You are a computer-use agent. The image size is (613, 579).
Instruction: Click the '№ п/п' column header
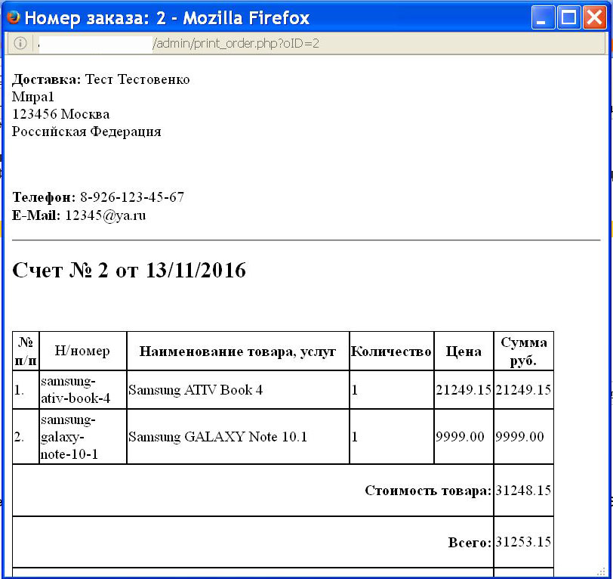pyautogui.click(x=26, y=351)
